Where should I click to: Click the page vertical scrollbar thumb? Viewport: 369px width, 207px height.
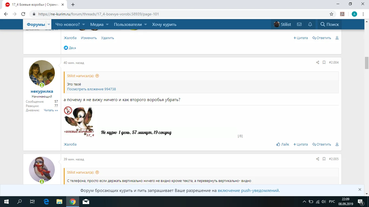point(367,63)
